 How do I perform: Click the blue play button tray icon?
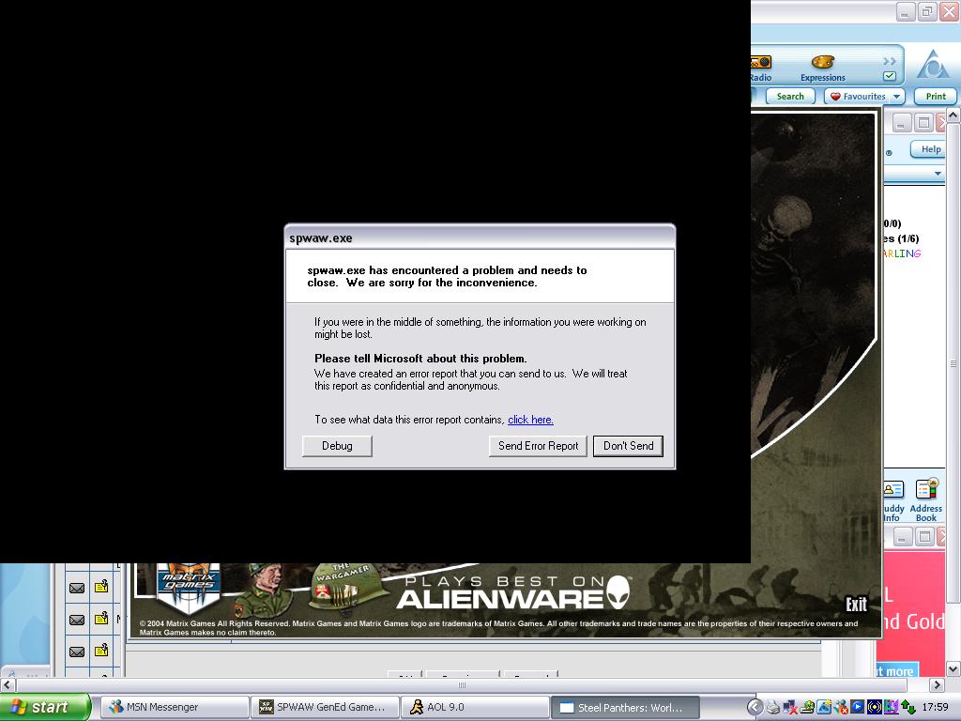857,708
